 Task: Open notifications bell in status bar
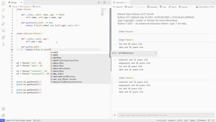(x=213, y=121)
